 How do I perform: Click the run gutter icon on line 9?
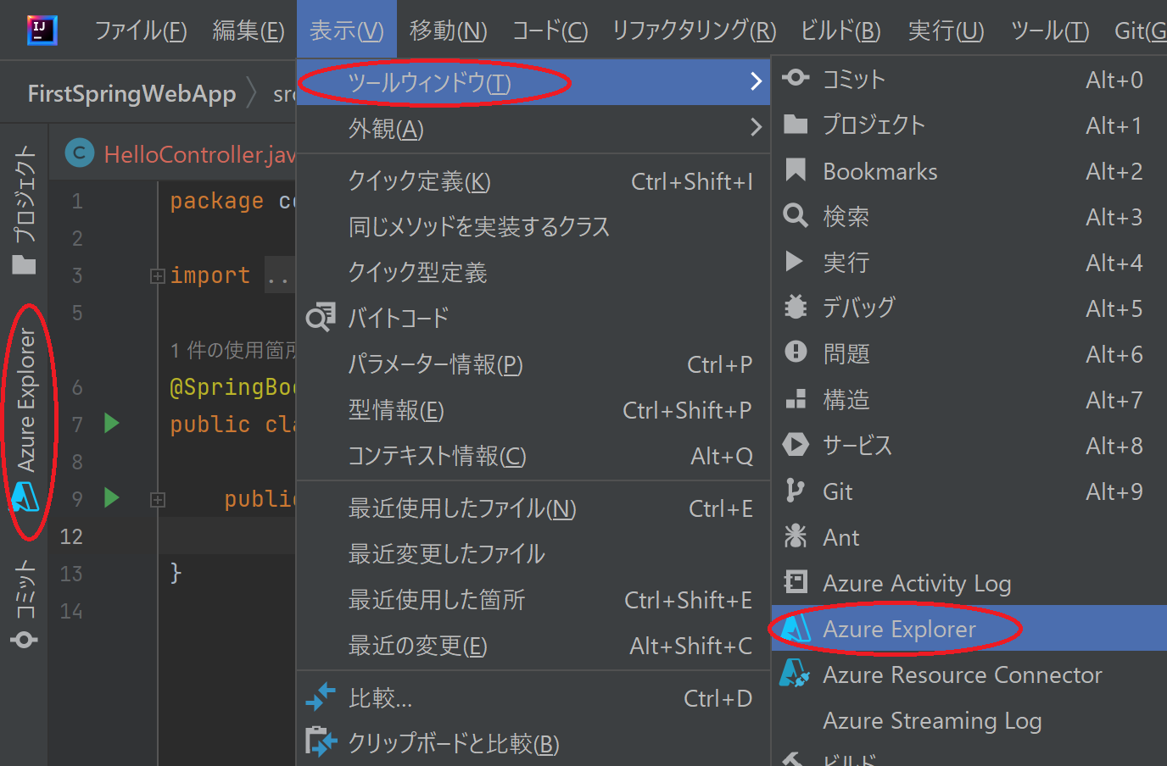[111, 497]
